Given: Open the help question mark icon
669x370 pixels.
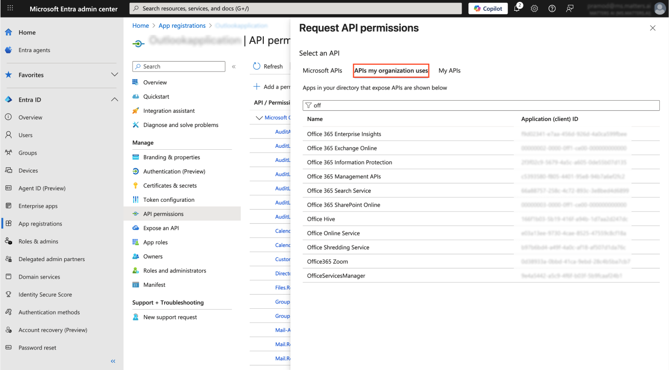Looking at the screenshot, I should click(552, 8).
